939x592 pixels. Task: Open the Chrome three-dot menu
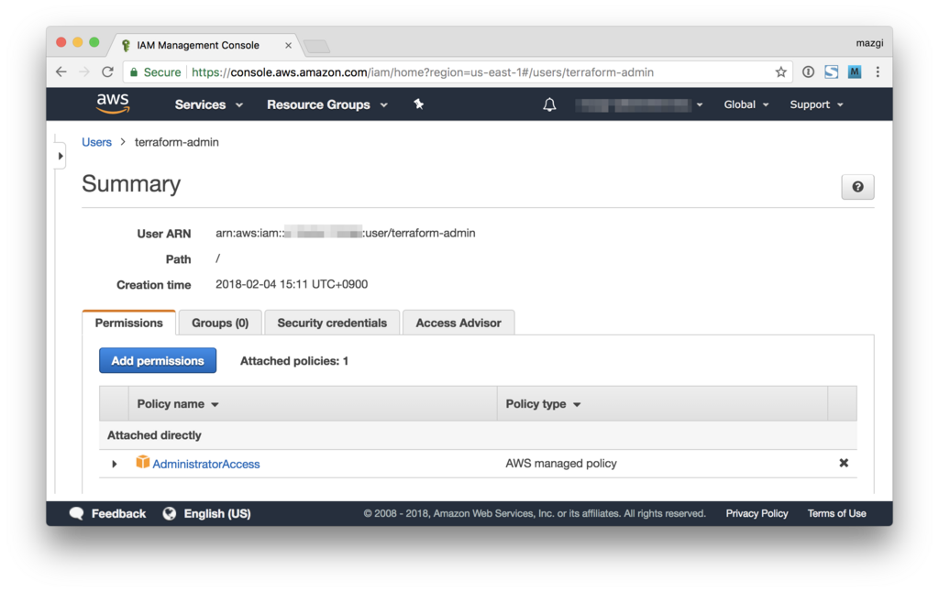(x=878, y=71)
